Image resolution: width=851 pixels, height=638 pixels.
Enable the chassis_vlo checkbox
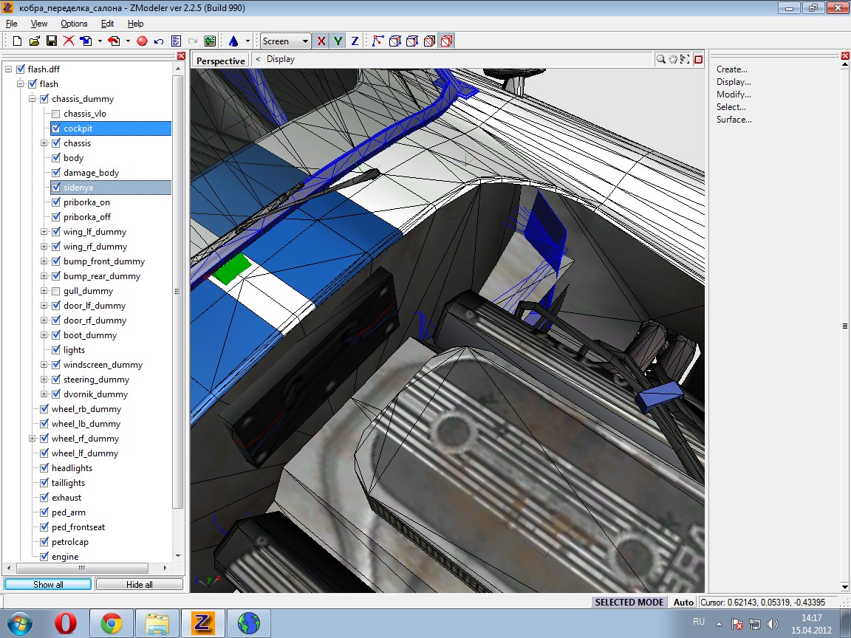click(56, 114)
